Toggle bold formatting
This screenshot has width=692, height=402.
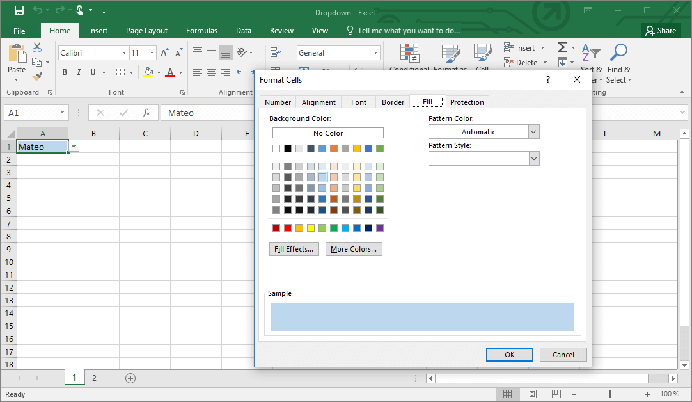64,72
